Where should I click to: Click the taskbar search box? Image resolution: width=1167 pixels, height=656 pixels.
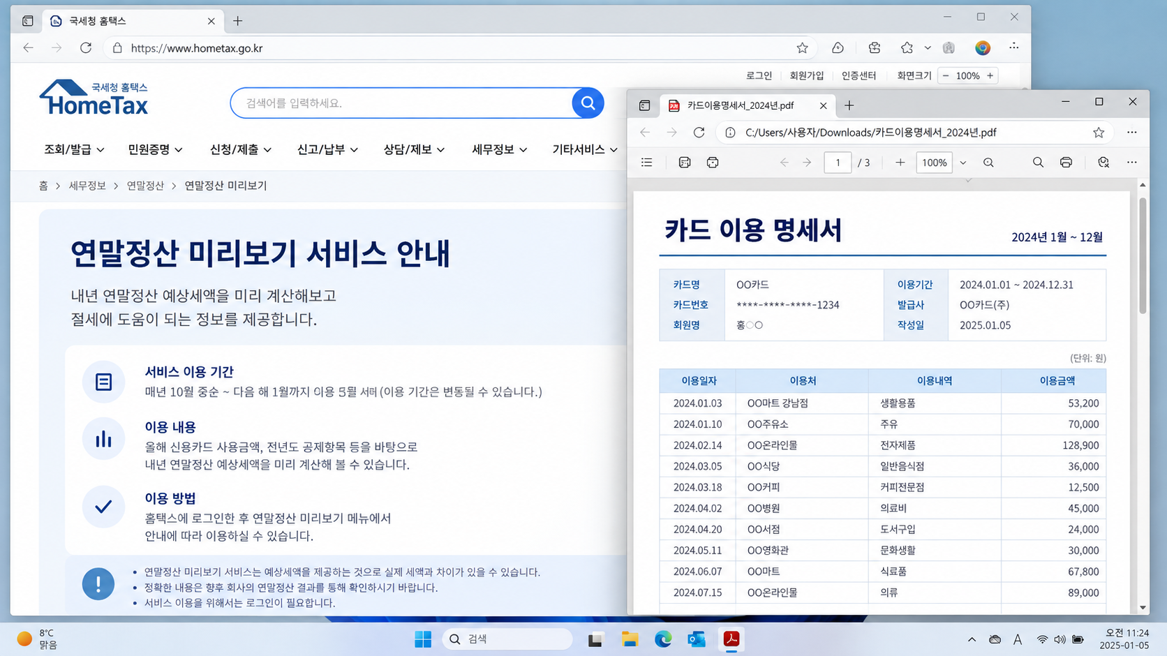click(x=507, y=639)
